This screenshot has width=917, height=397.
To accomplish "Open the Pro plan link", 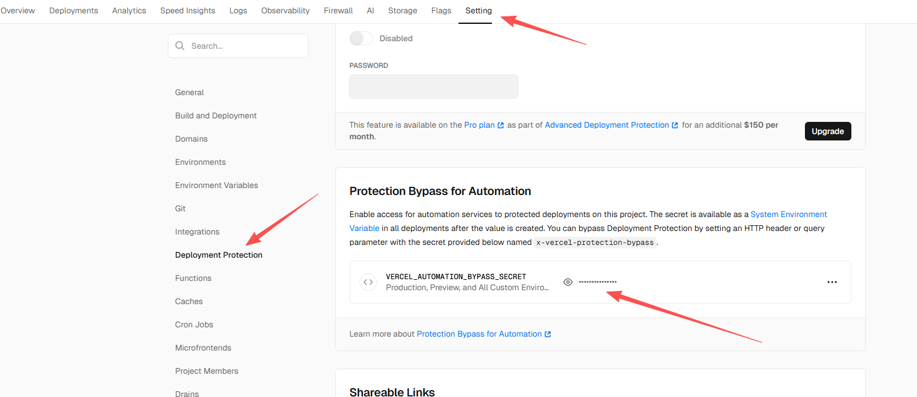I will (479, 125).
